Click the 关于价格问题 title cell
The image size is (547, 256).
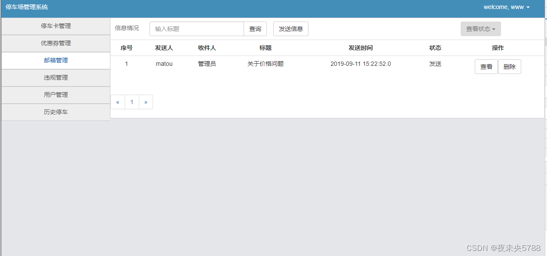[x=266, y=64]
